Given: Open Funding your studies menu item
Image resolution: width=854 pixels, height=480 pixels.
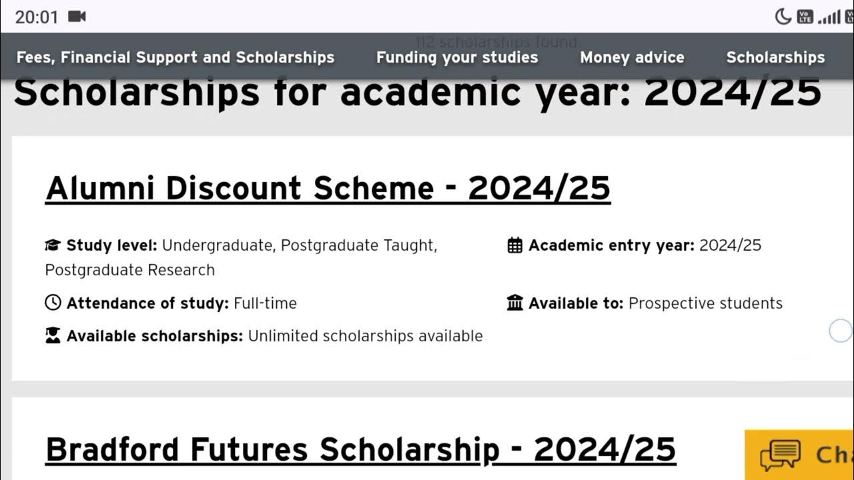Looking at the screenshot, I should [457, 57].
